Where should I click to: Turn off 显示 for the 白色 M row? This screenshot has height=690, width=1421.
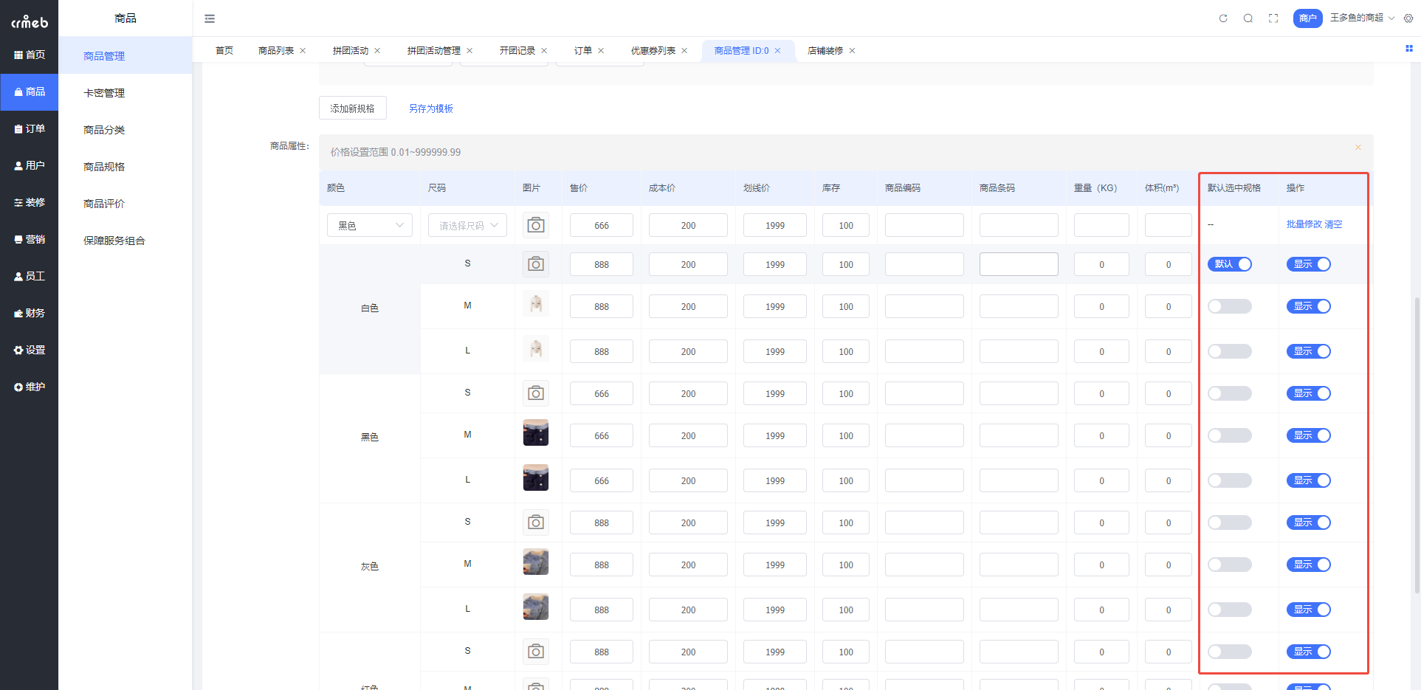pos(1308,306)
